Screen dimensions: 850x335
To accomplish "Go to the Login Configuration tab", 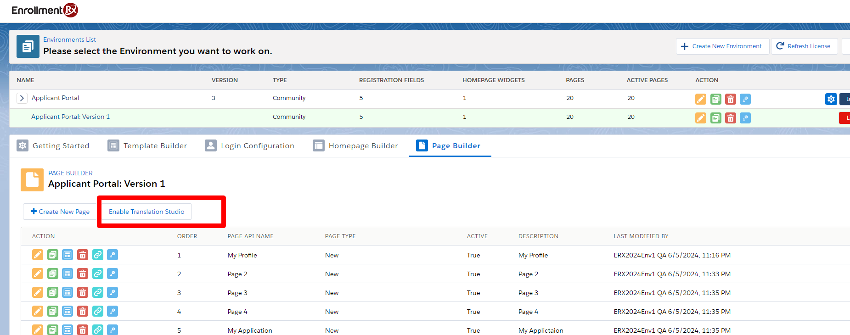I will tap(250, 146).
